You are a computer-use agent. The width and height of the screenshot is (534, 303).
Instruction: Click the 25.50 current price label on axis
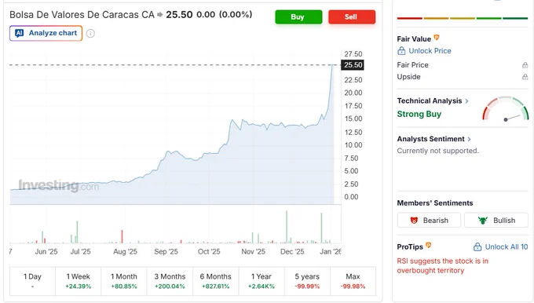[353, 65]
